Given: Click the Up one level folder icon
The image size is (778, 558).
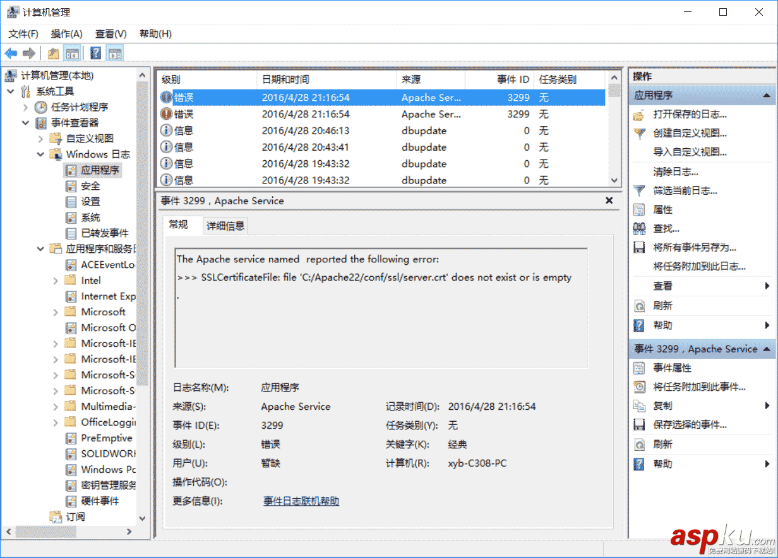Looking at the screenshot, I should [54, 53].
